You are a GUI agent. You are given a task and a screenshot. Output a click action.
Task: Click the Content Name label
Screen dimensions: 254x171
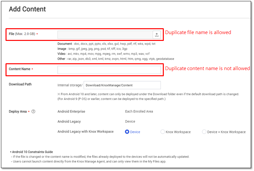[x=20, y=69]
